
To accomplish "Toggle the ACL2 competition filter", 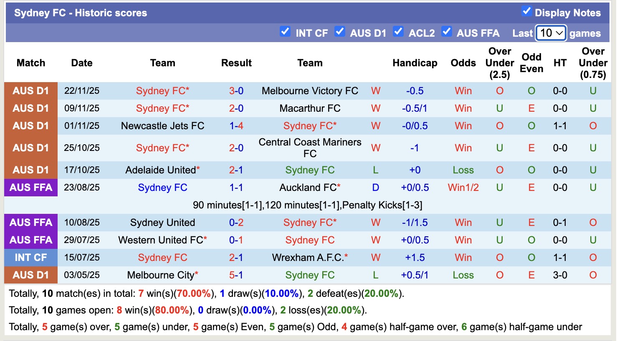I will pyautogui.click(x=398, y=31).
